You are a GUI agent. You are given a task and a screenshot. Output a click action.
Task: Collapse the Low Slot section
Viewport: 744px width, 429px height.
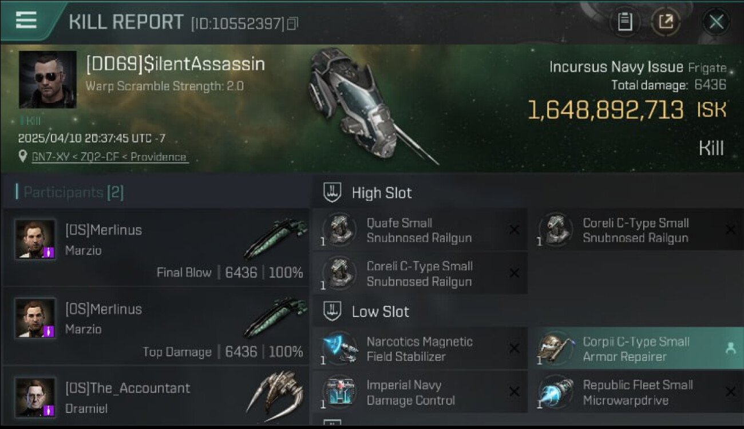pos(333,312)
